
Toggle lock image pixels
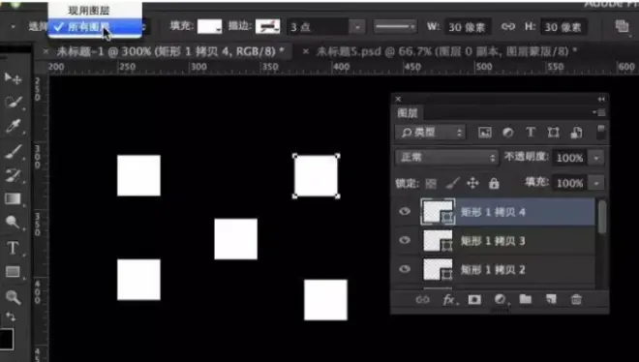(452, 183)
